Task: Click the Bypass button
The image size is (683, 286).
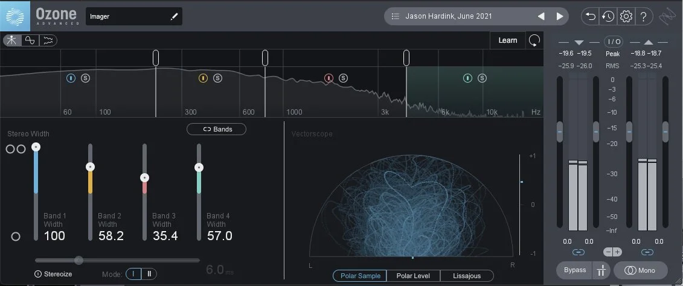Action: (x=574, y=270)
